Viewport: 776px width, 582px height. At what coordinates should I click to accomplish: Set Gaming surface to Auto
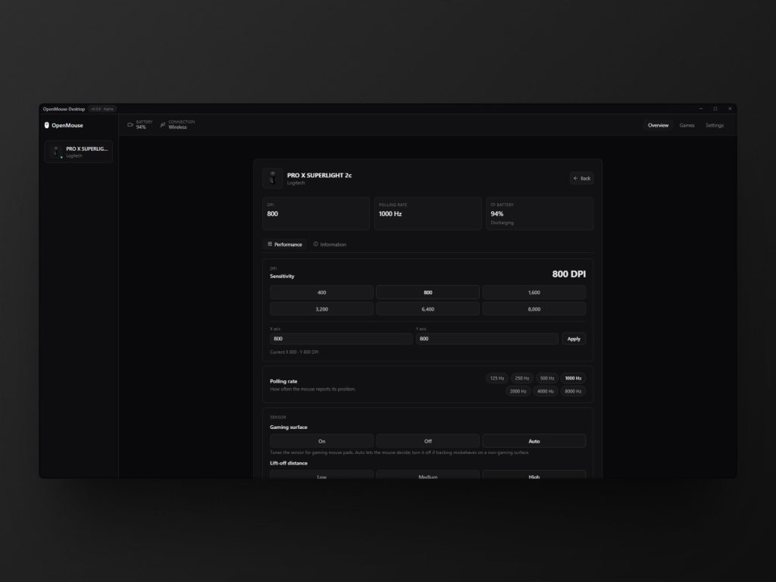tap(534, 441)
